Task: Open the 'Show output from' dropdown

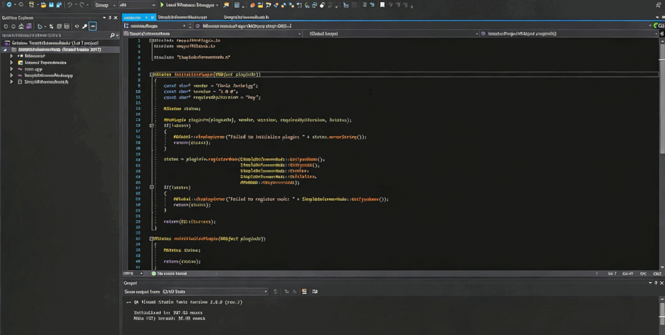Action: point(214,292)
